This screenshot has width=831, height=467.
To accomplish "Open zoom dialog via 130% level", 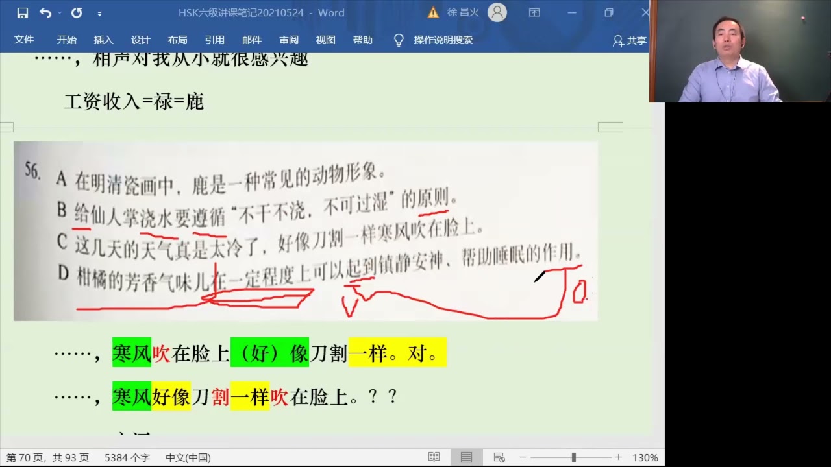I will 645,457.
